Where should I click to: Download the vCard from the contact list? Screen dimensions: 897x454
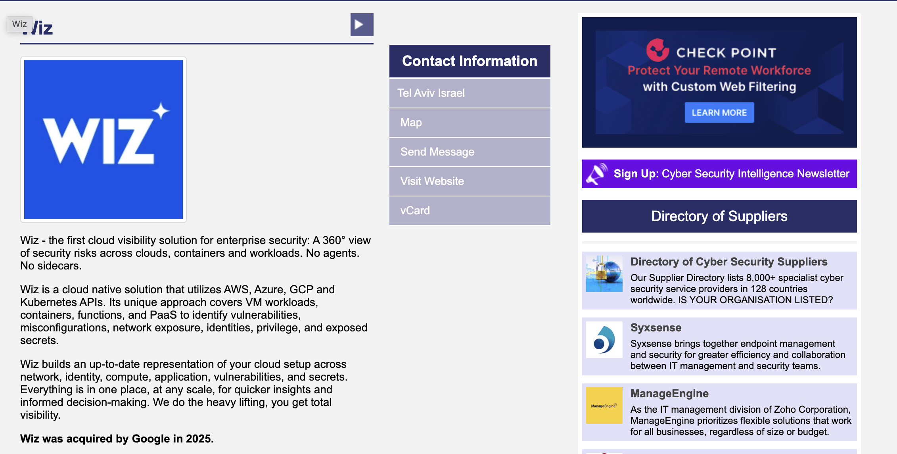pyautogui.click(x=415, y=210)
